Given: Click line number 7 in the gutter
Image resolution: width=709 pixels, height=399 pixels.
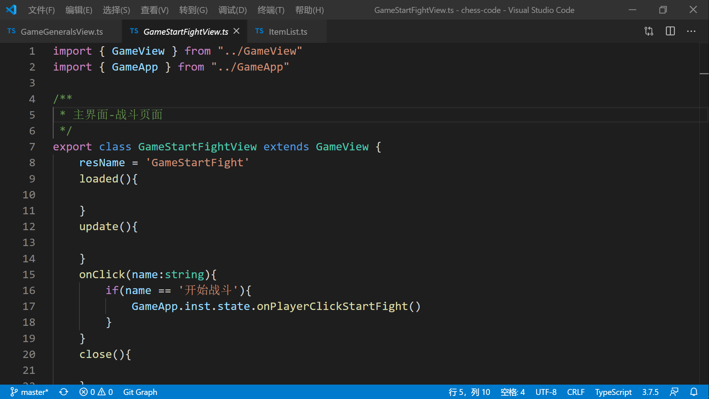Looking at the screenshot, I should pyautogui.click(x=32, y=147).
